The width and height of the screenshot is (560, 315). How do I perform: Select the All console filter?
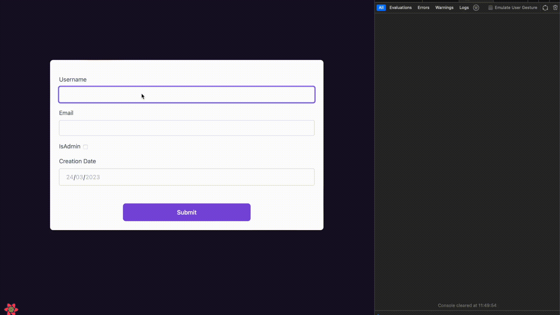click(x=381, y=8)
